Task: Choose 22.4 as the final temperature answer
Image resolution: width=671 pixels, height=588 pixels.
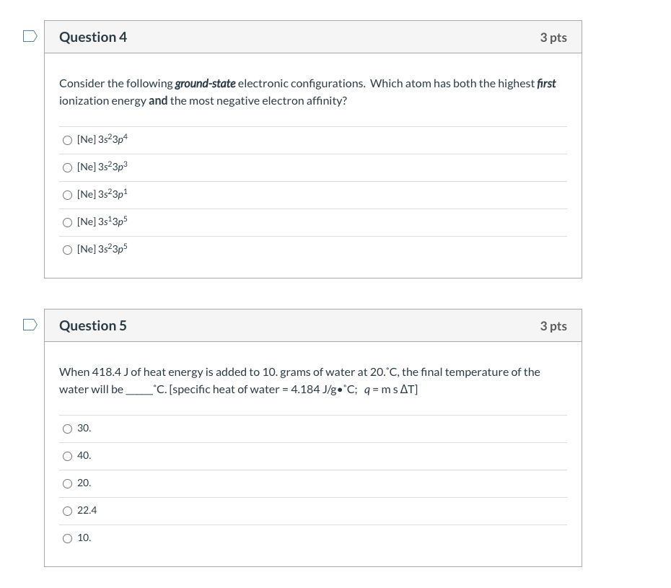Action: pyautogui.click(x=67, y=511)
